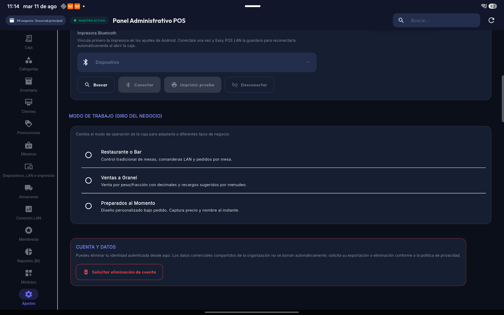504x315 pixels.
Task: Select Preparados al Momento radio option
Action: pos(88,206)
